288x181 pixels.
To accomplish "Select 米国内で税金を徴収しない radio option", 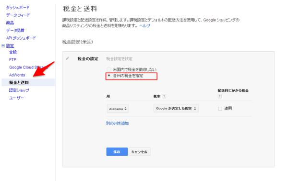I will tap(109, 69).
